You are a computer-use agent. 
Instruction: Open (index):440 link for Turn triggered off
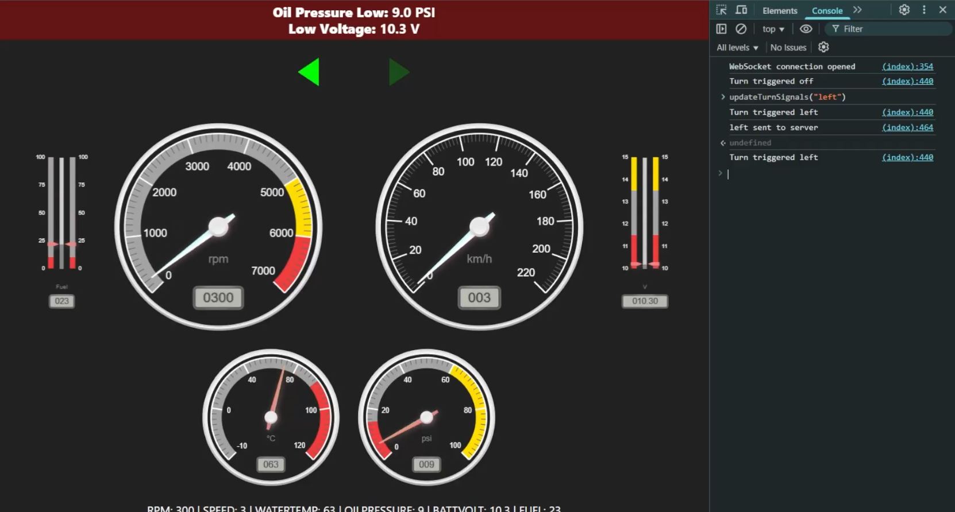[907, 82]
